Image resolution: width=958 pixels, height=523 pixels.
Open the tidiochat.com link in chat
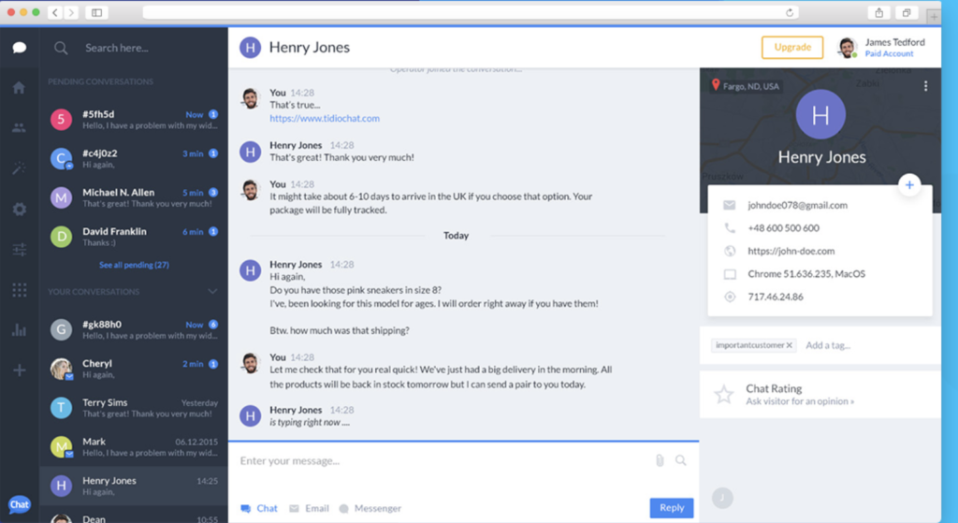(325, 119)
